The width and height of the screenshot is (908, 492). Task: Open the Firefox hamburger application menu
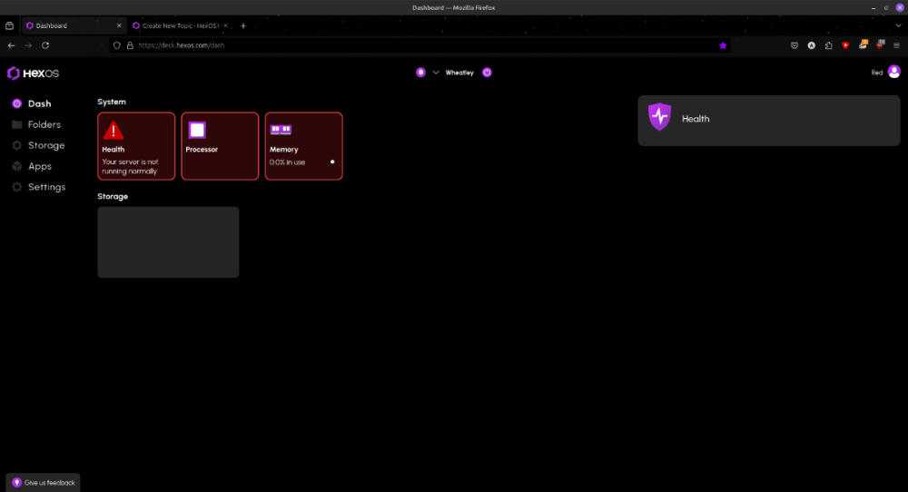(896, 45)
